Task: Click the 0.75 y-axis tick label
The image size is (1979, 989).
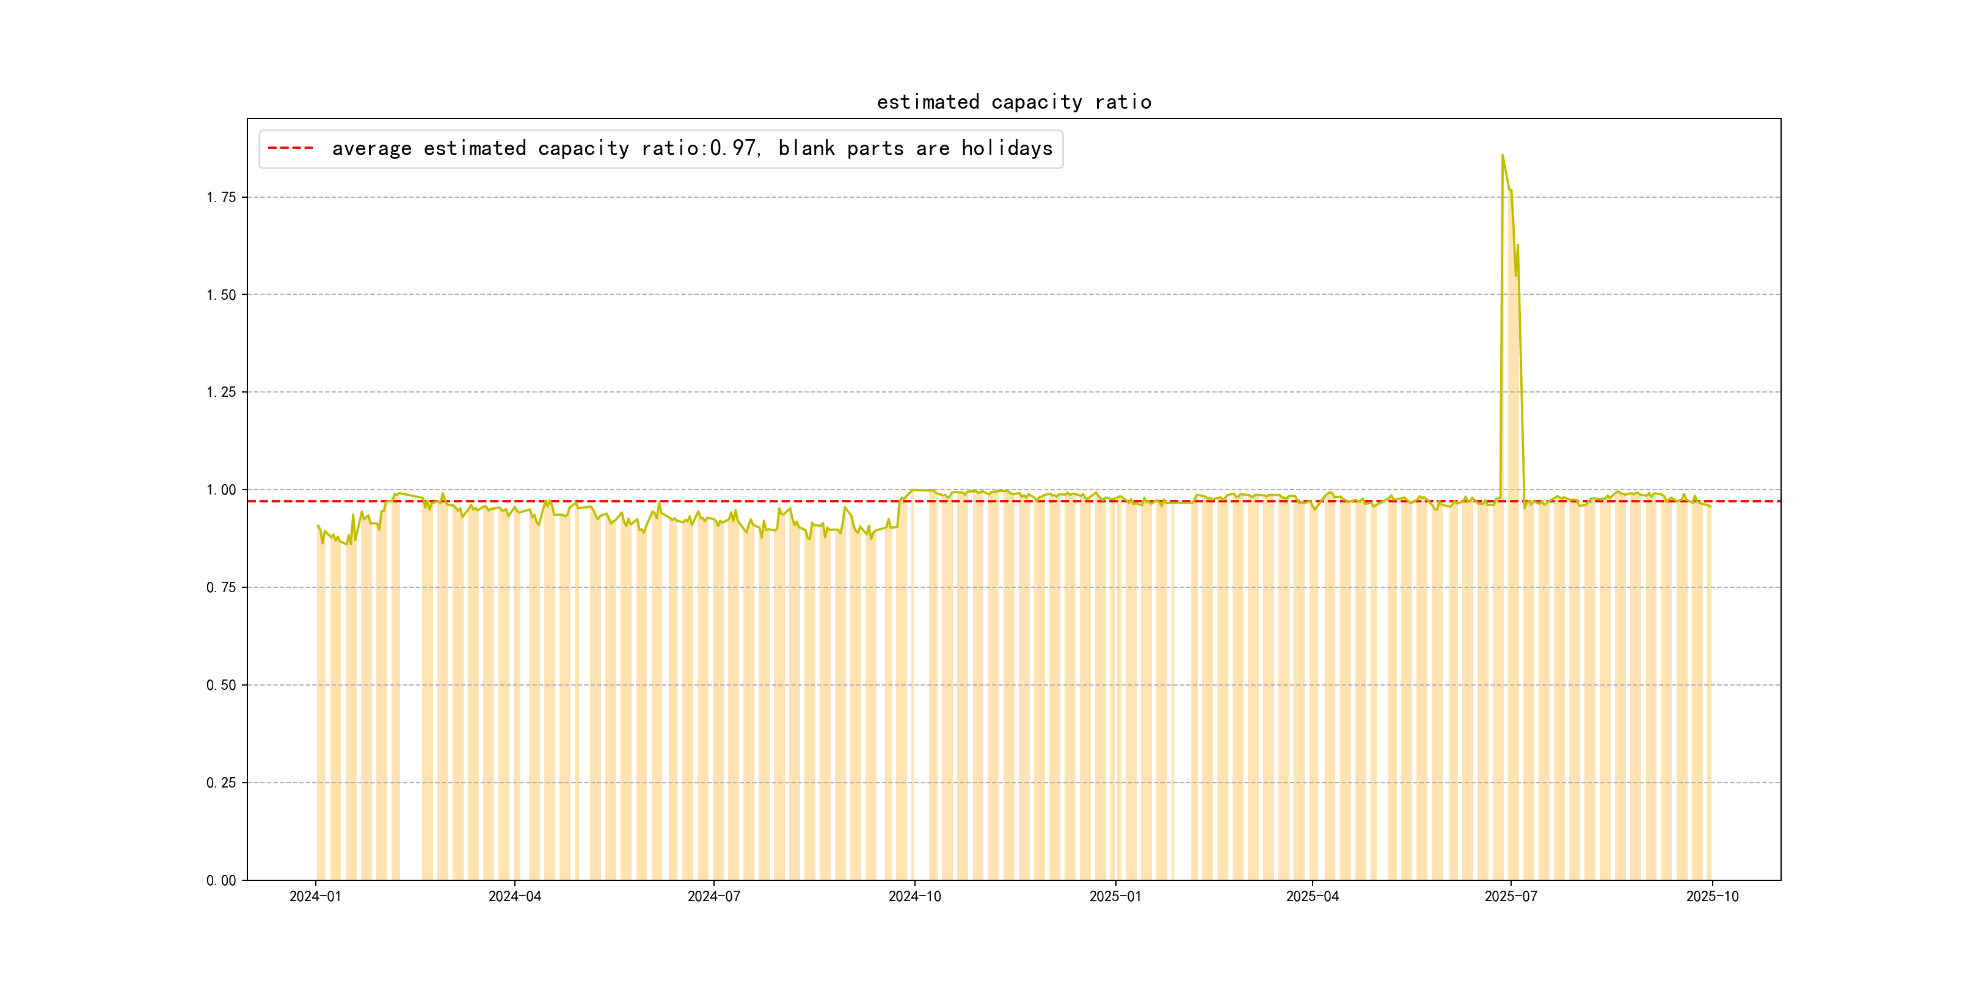Action: [x=221, y=587]
